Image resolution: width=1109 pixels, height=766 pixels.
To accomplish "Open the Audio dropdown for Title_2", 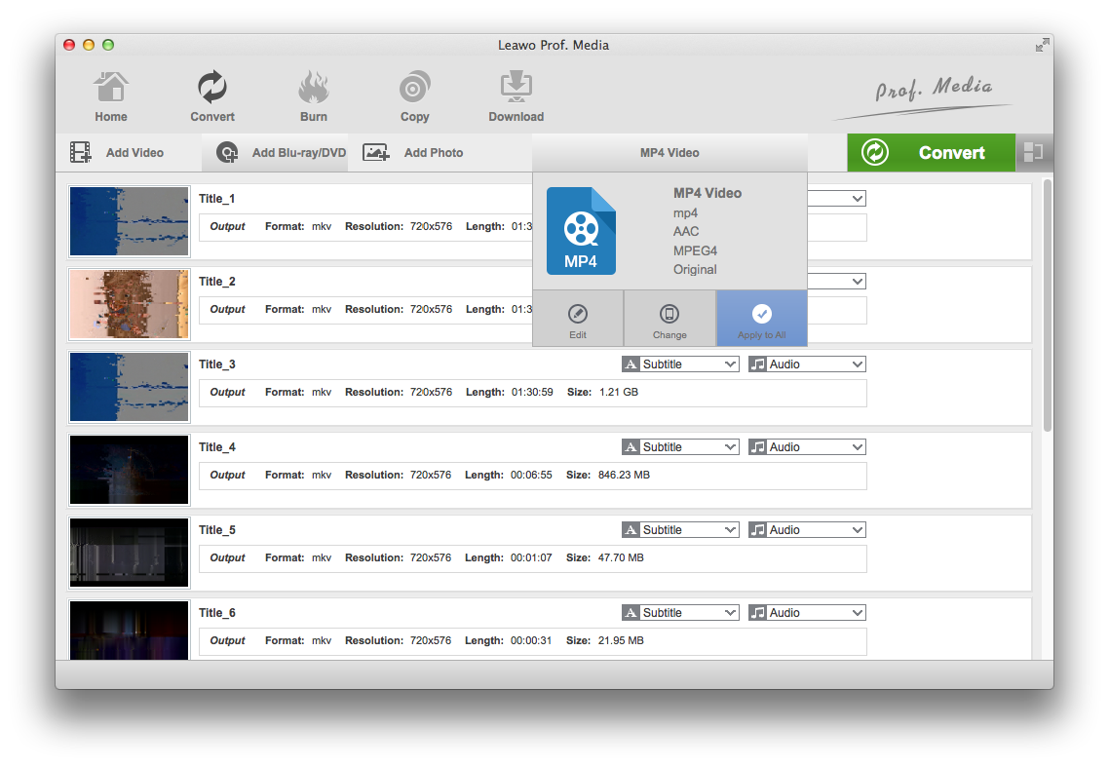I will pos(837,282).
